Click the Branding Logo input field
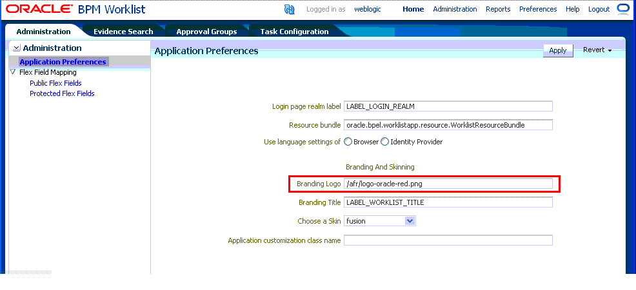Viewport: 636px width, 290px height. pos(448,184)
